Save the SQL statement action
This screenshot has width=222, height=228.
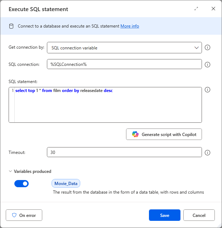pos(165,215)
